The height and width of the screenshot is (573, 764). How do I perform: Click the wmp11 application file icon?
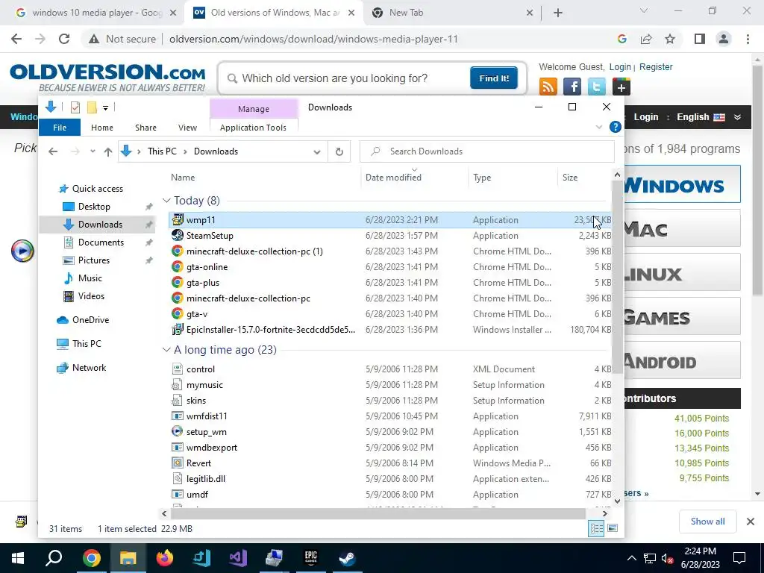(x=178, y=220)
